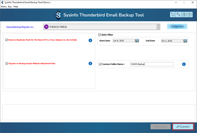
Task: Click the shopping cart buy icon
Action: [x=173, y=15]
